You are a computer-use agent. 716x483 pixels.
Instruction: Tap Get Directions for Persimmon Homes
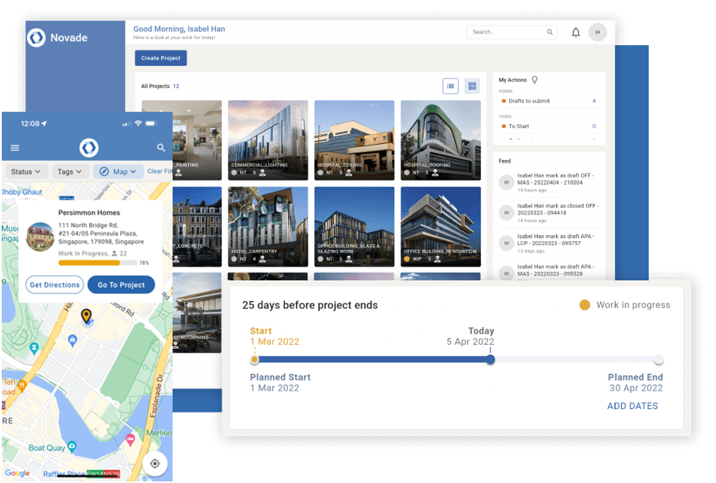pos(54,285)
